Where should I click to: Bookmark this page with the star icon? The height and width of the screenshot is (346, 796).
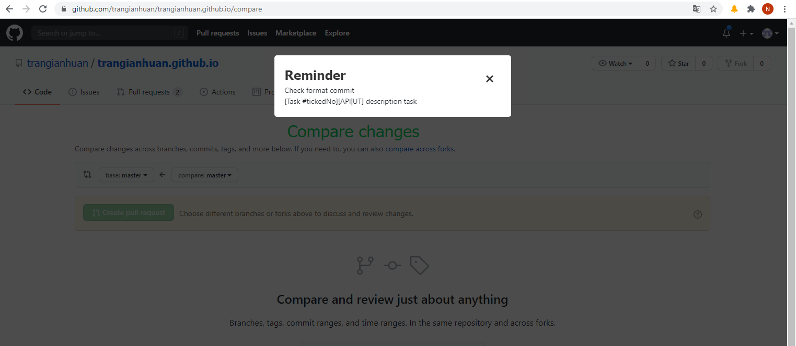[713, 9]
